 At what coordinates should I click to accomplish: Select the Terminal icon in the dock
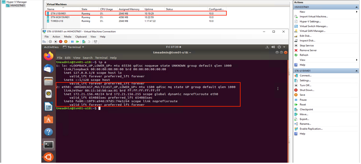(49, 145)
